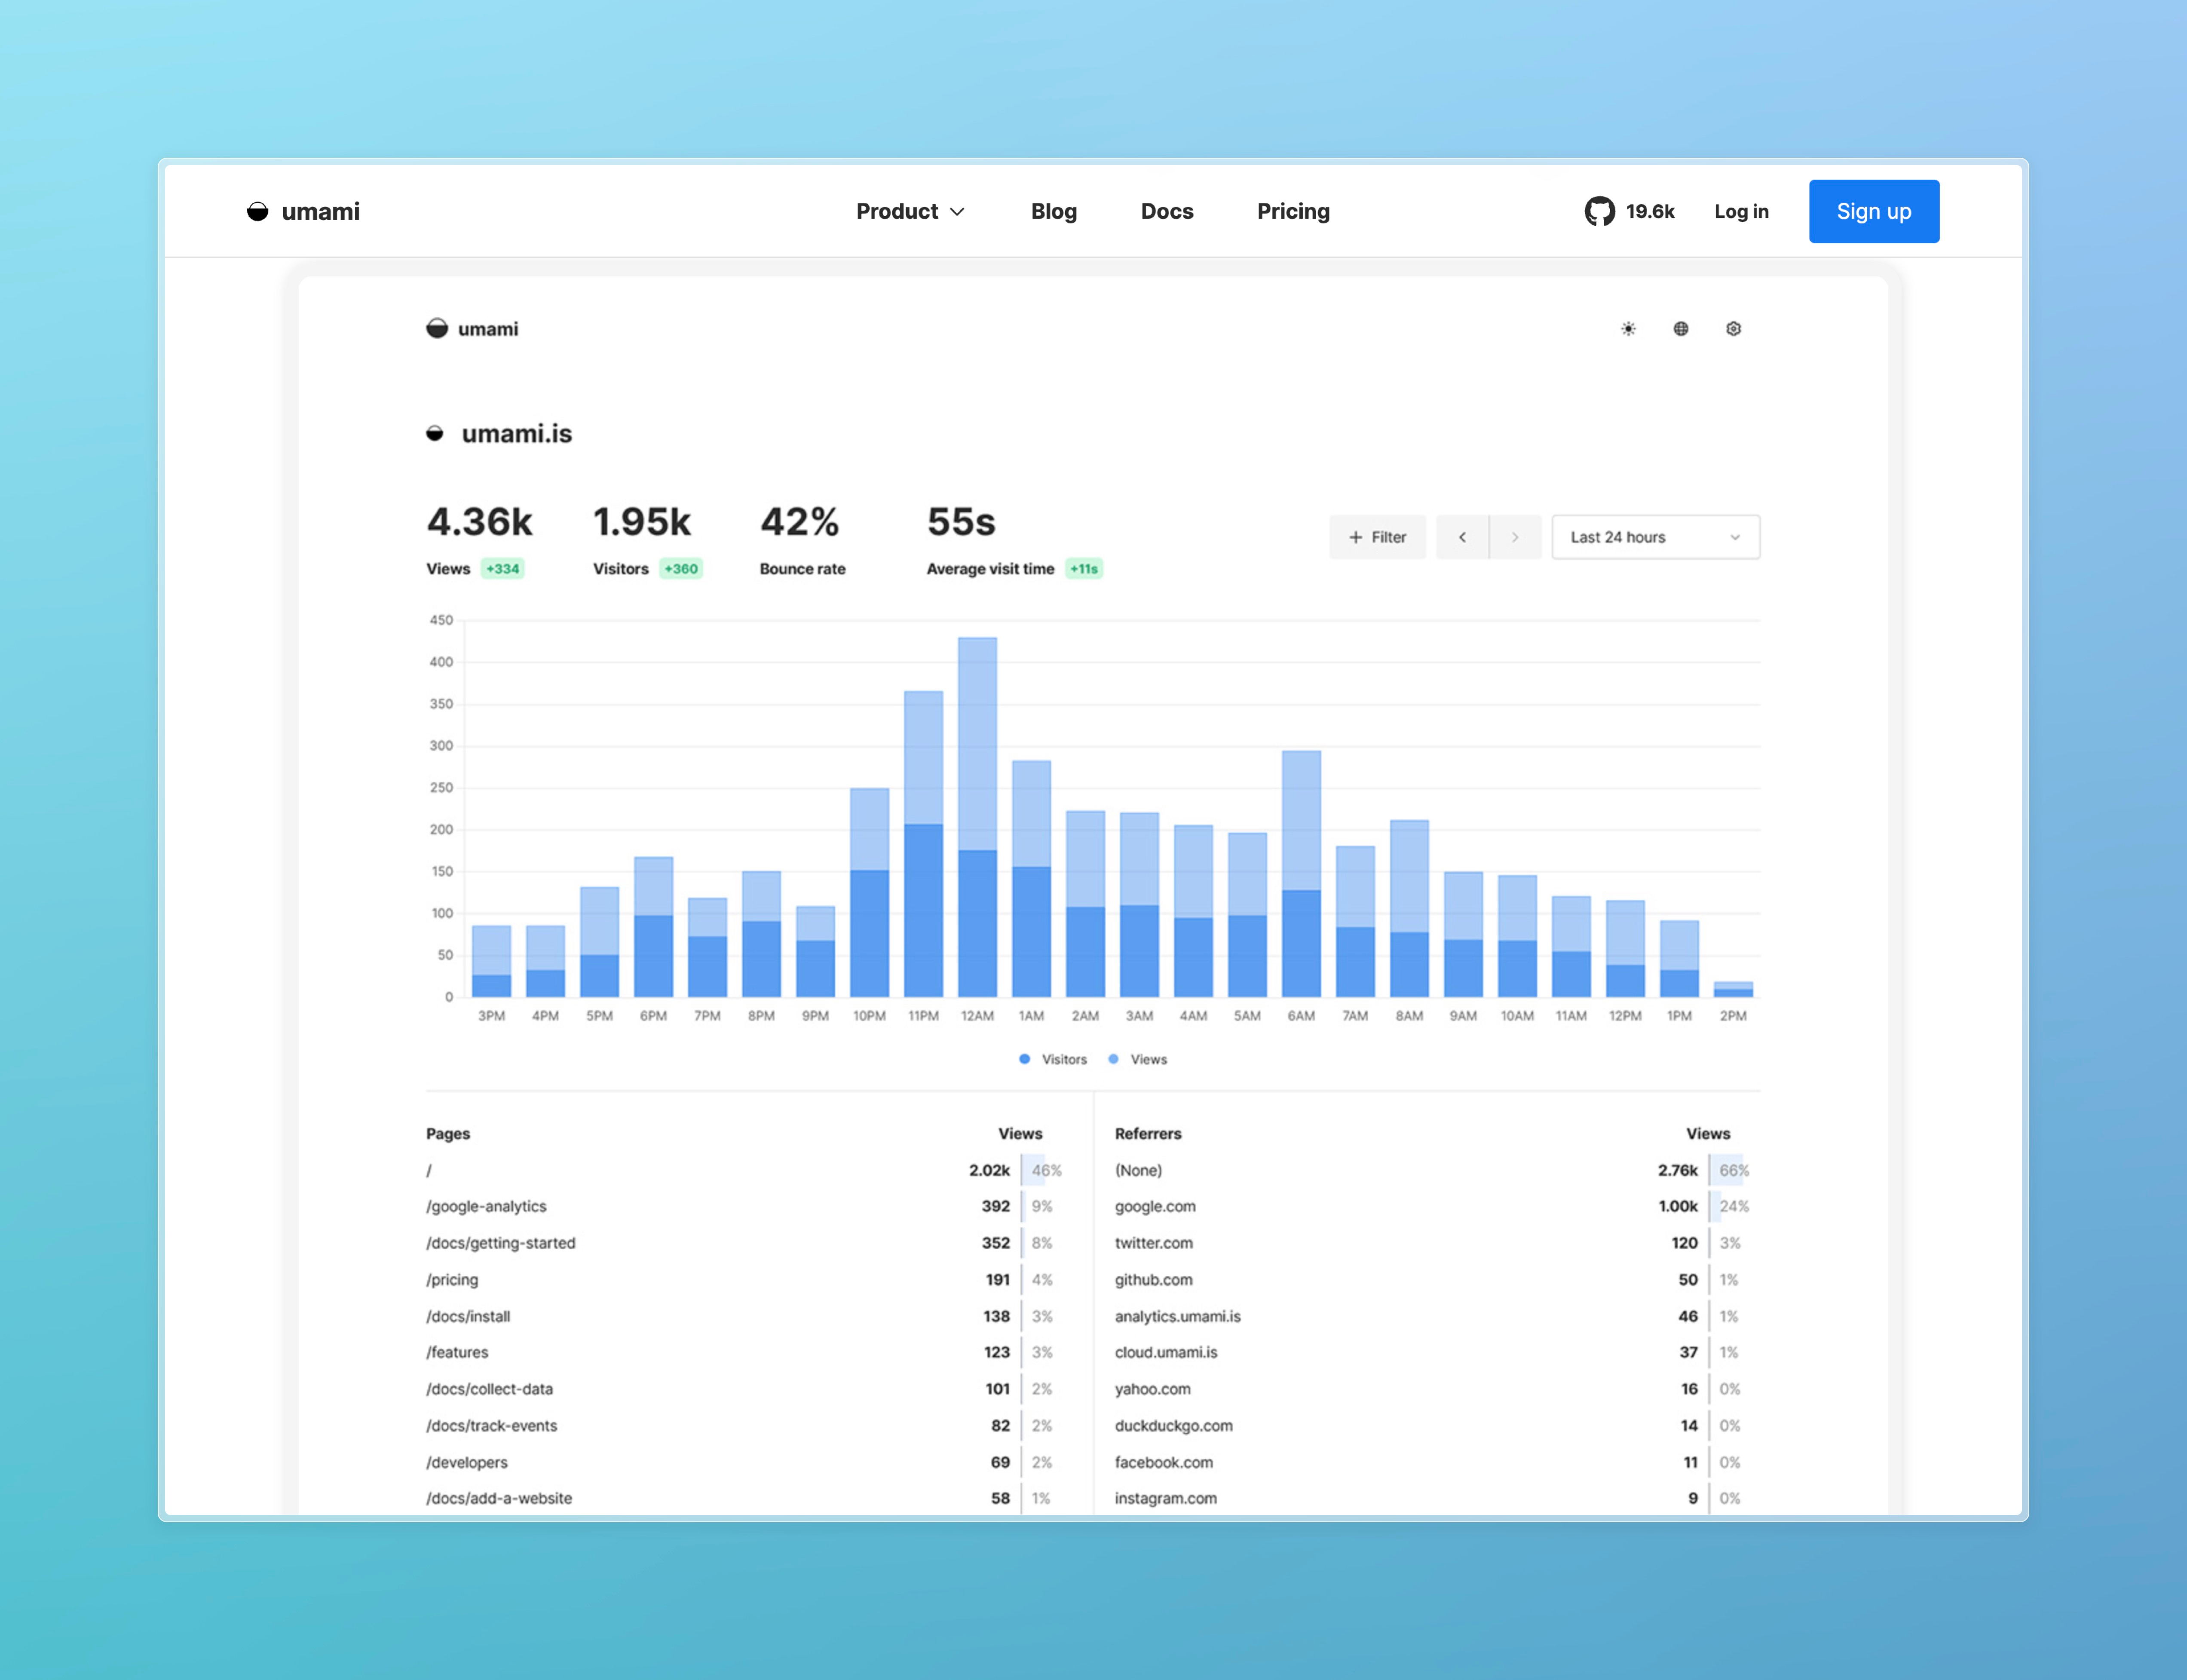Click the facebook.com referrer row
The width and height of the screenshot is (2187, 1680).
[1433, 1462]
